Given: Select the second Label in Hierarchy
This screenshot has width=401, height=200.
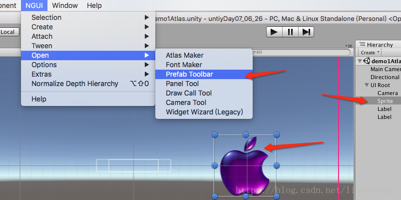Looking at the screenshot, I should tap(385, 117).
